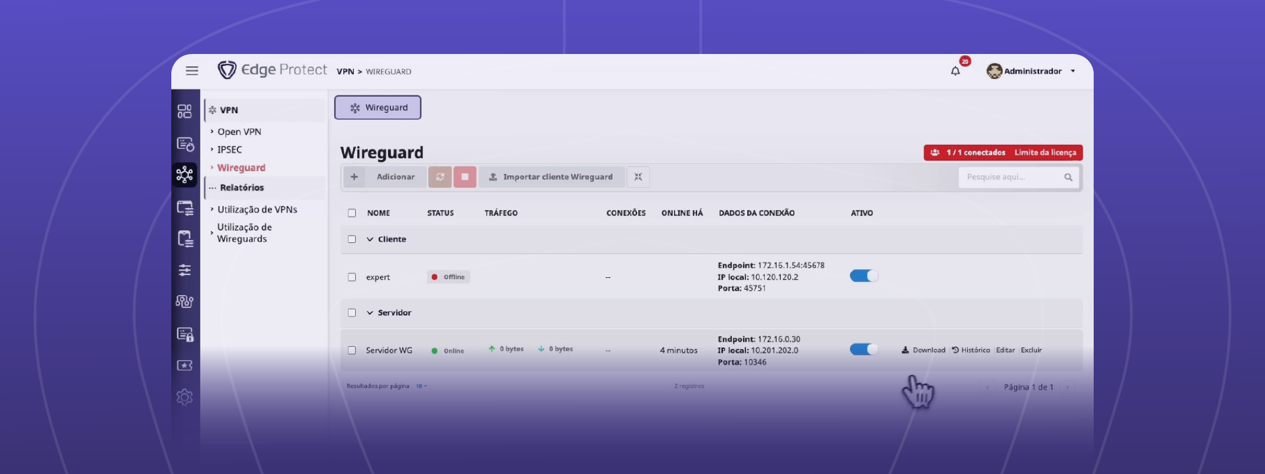Collapse the Servidor group
The width and height of the screenshot is (1265, 474).
point(370,313)
